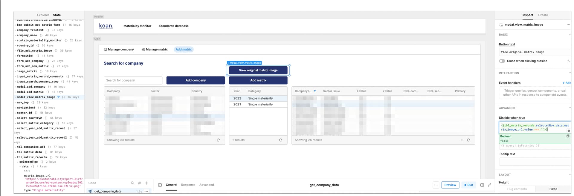Viewport: 574px width, 196px height.
Task: Collapse the BASIC section in Inspect
Action: click(570, 35)
